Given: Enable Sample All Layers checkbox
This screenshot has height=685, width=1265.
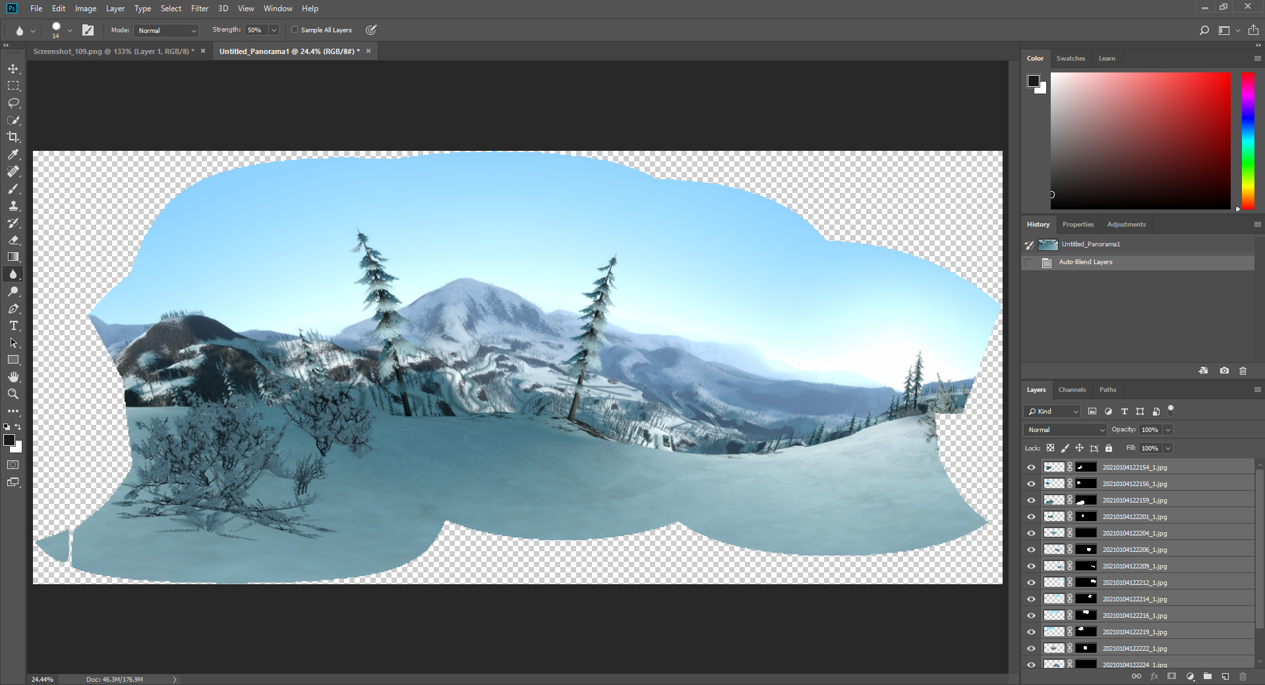Looking at the screenshot, I should [295, 30].
